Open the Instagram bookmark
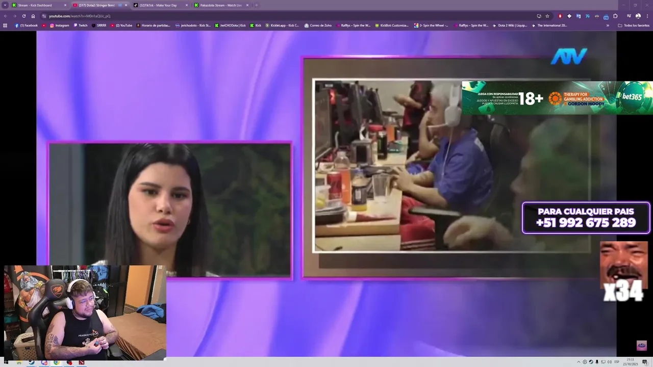Screen dimensions: 653x367 [x=60, y=25]
